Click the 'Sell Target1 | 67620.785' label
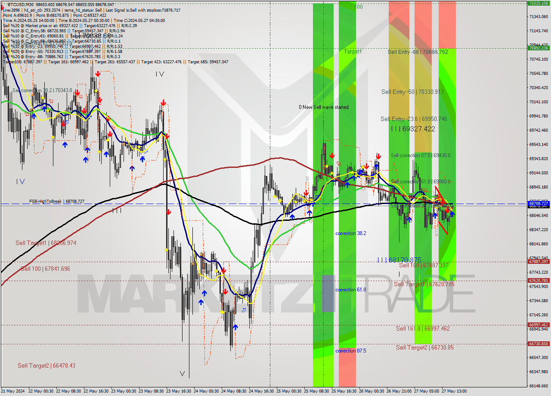This screenshot has width=551, height=396. (424, 284)
